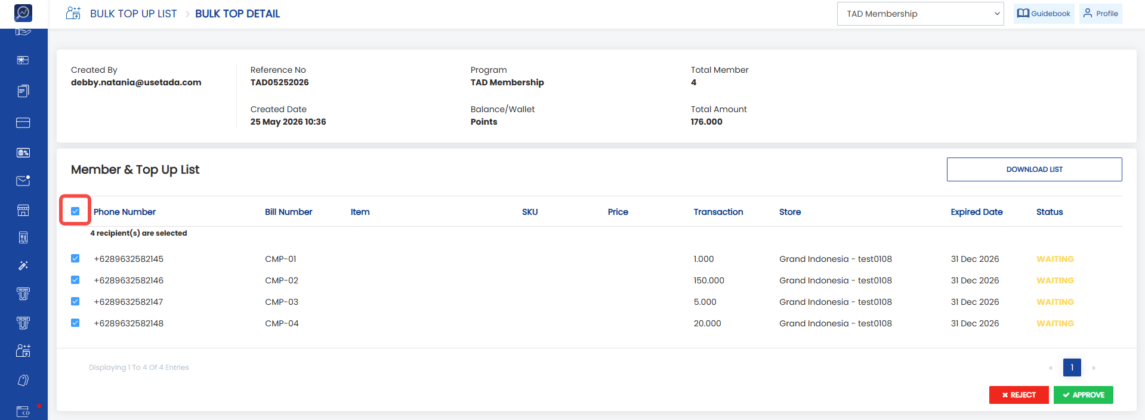1145x420 pixels.
Task: Open the gift voucher sidebar icon
Action: click(23, 60)
